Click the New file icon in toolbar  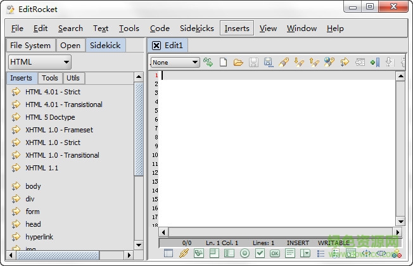pos(224,62)
